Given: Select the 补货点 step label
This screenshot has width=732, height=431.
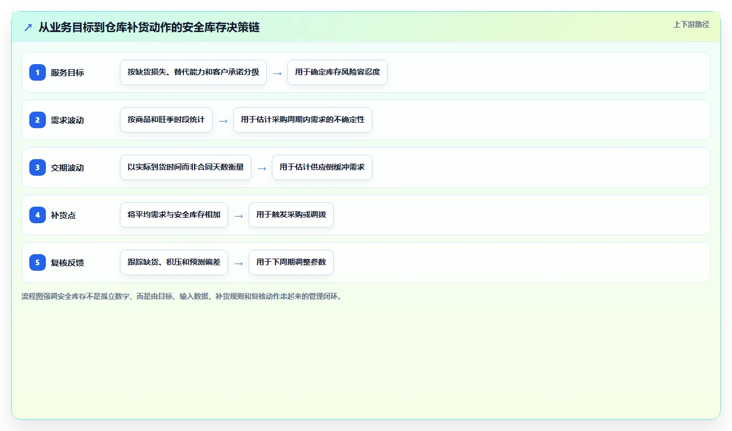Looking at the screenshot, I should (x=64, y=215).
